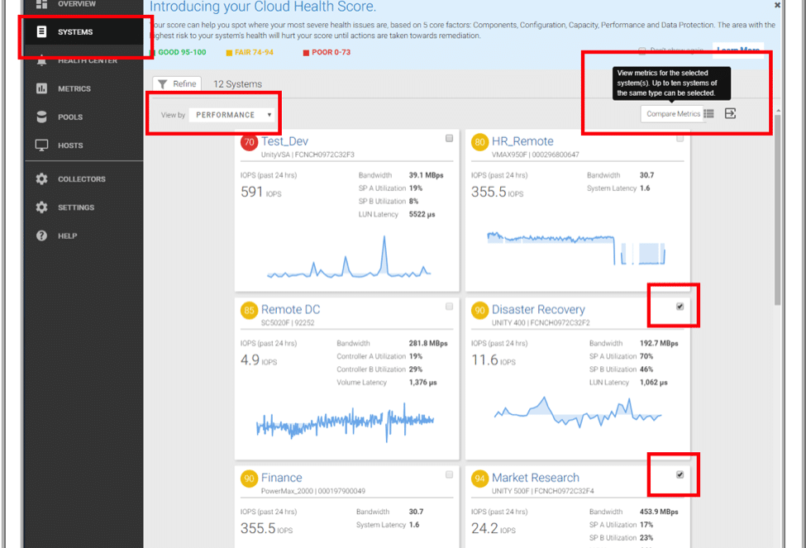Open the Finance system link

point(281,478)
